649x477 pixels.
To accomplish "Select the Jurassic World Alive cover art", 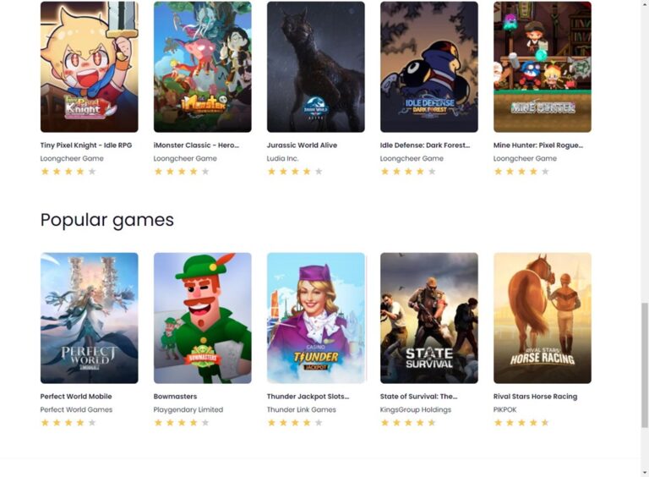I will click(316, 67).
